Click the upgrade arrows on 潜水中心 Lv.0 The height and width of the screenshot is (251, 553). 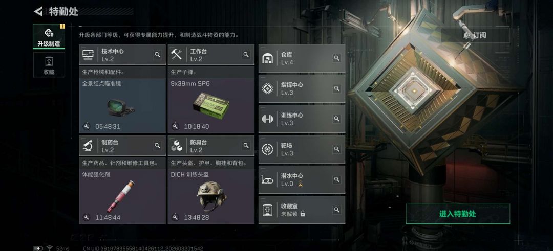301,184
